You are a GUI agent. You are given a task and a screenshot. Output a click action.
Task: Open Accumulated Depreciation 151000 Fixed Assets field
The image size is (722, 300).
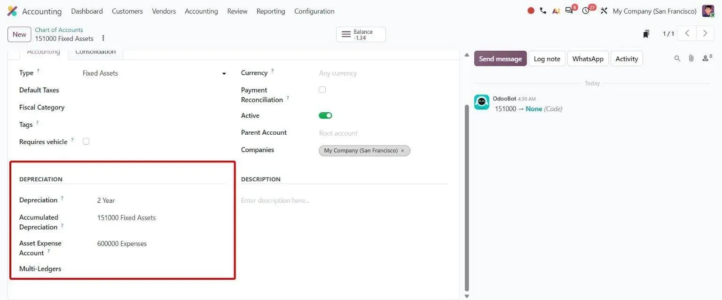coord(161,218)
